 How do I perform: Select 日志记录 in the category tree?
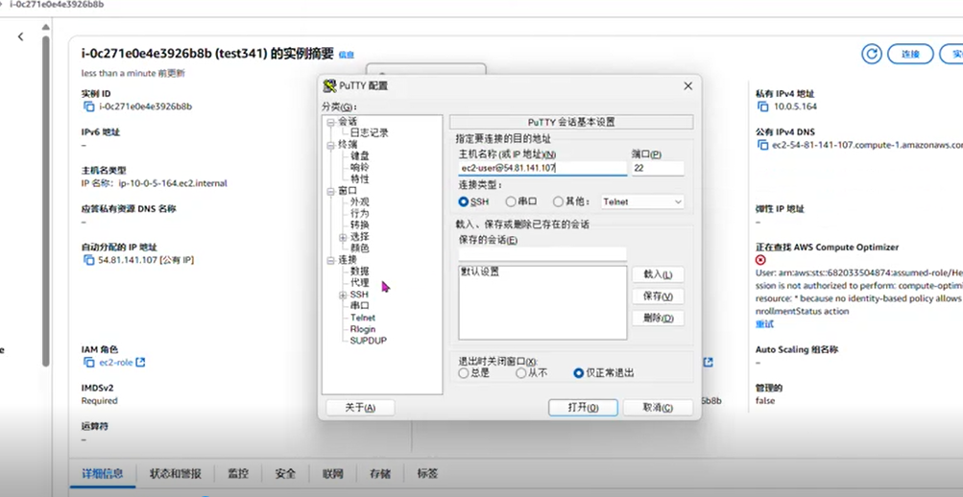pyautogui.click(x=369, y=133)
